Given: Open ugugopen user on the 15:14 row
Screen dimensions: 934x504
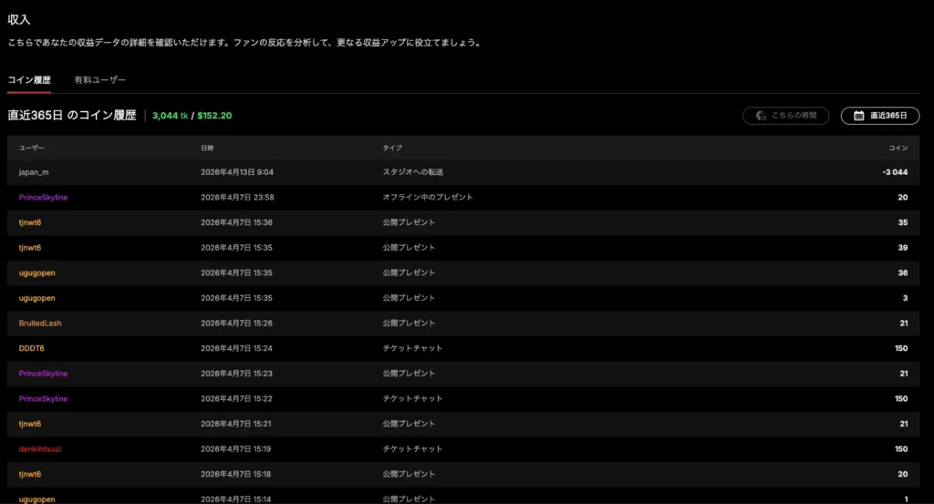Looking at the screenshot, I should (x=36, y=499).
